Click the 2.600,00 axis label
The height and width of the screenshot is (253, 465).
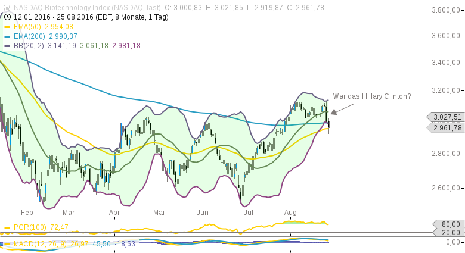446,188
